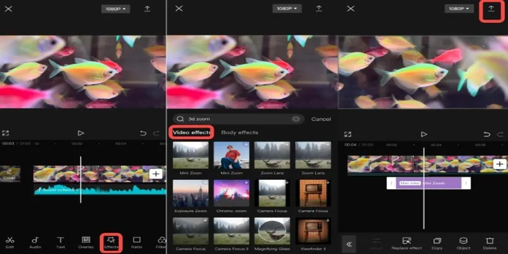Viewport: 508px width, 254px height.
Task: Open the Edit scissors tool
Action: (x=10, y=243)
